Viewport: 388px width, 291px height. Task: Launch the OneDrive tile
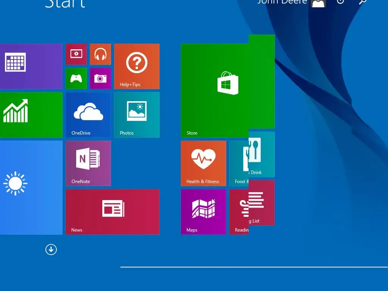pyautogui.click(x=88, y=115)
